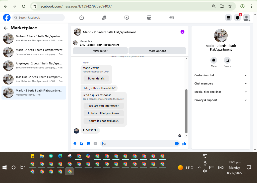Click the large listing photo in info panel

click(x=221, y=36)
